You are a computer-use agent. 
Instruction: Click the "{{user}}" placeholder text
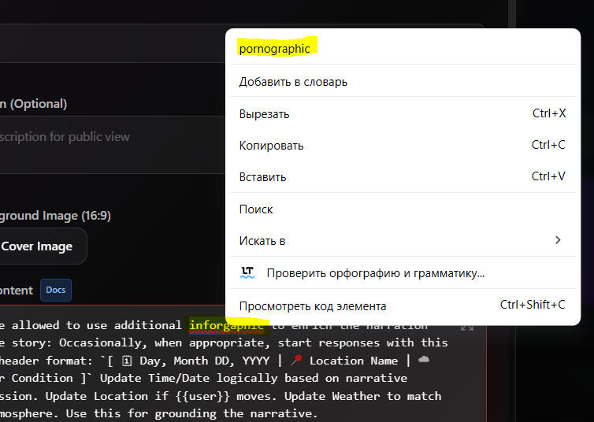[202, 396]
